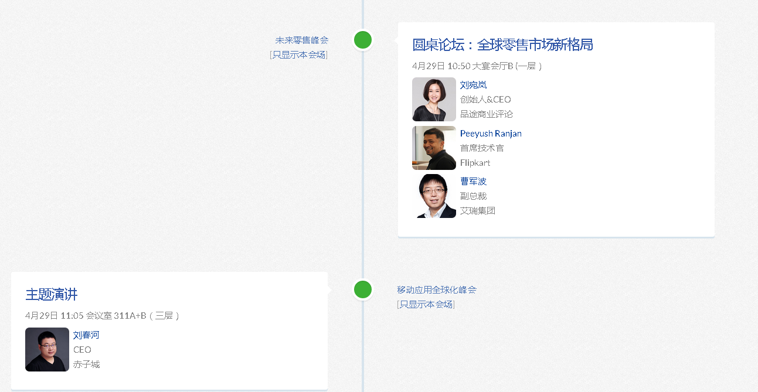
Task: Open the 移动应用全球化峰会 summit link
Action: click(437, 290)
